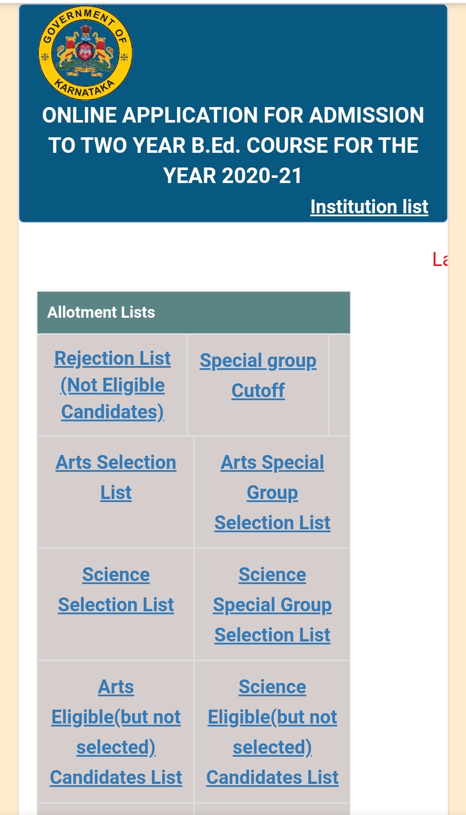The image size is (466, 815).
Task: Open Science Eligible but not selected Candidates List
Action: pos(272,732)
